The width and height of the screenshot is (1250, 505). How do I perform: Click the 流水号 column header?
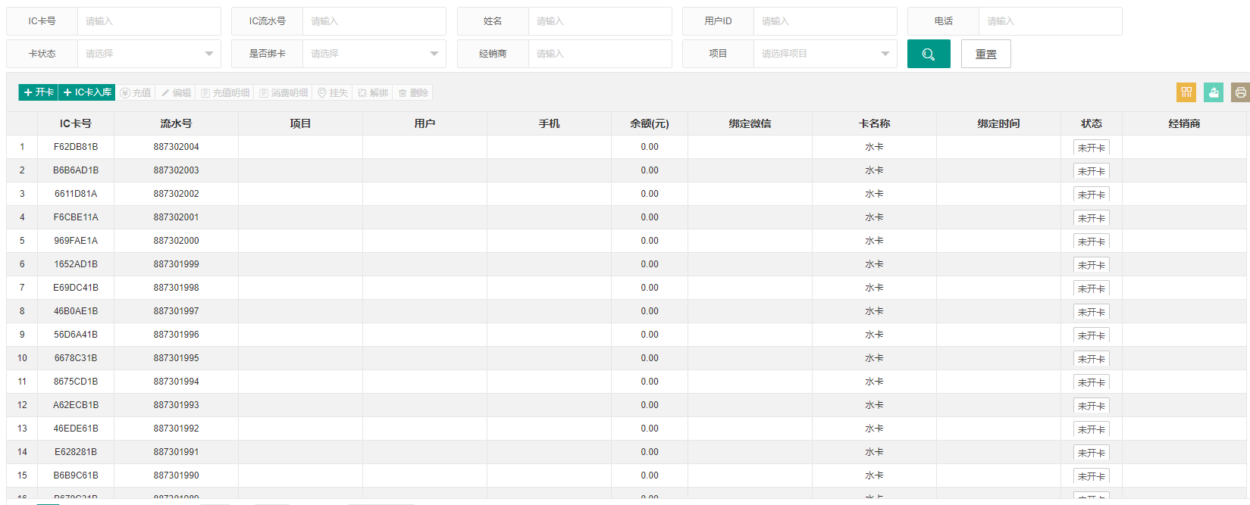click(x=176, y=123)
